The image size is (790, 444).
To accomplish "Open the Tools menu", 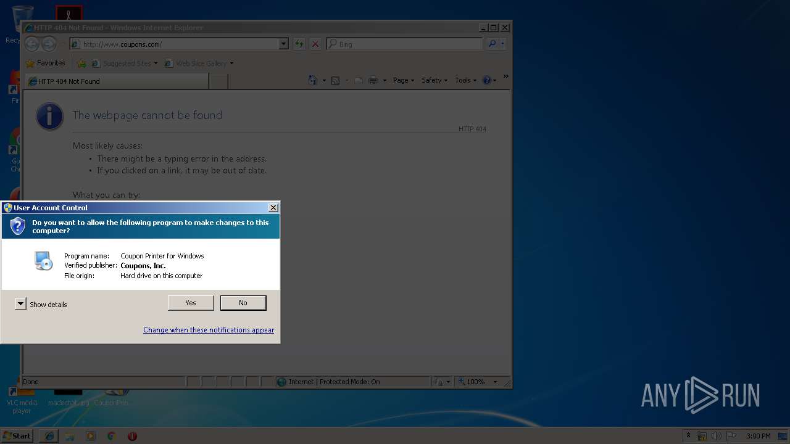I will point(465,80).
